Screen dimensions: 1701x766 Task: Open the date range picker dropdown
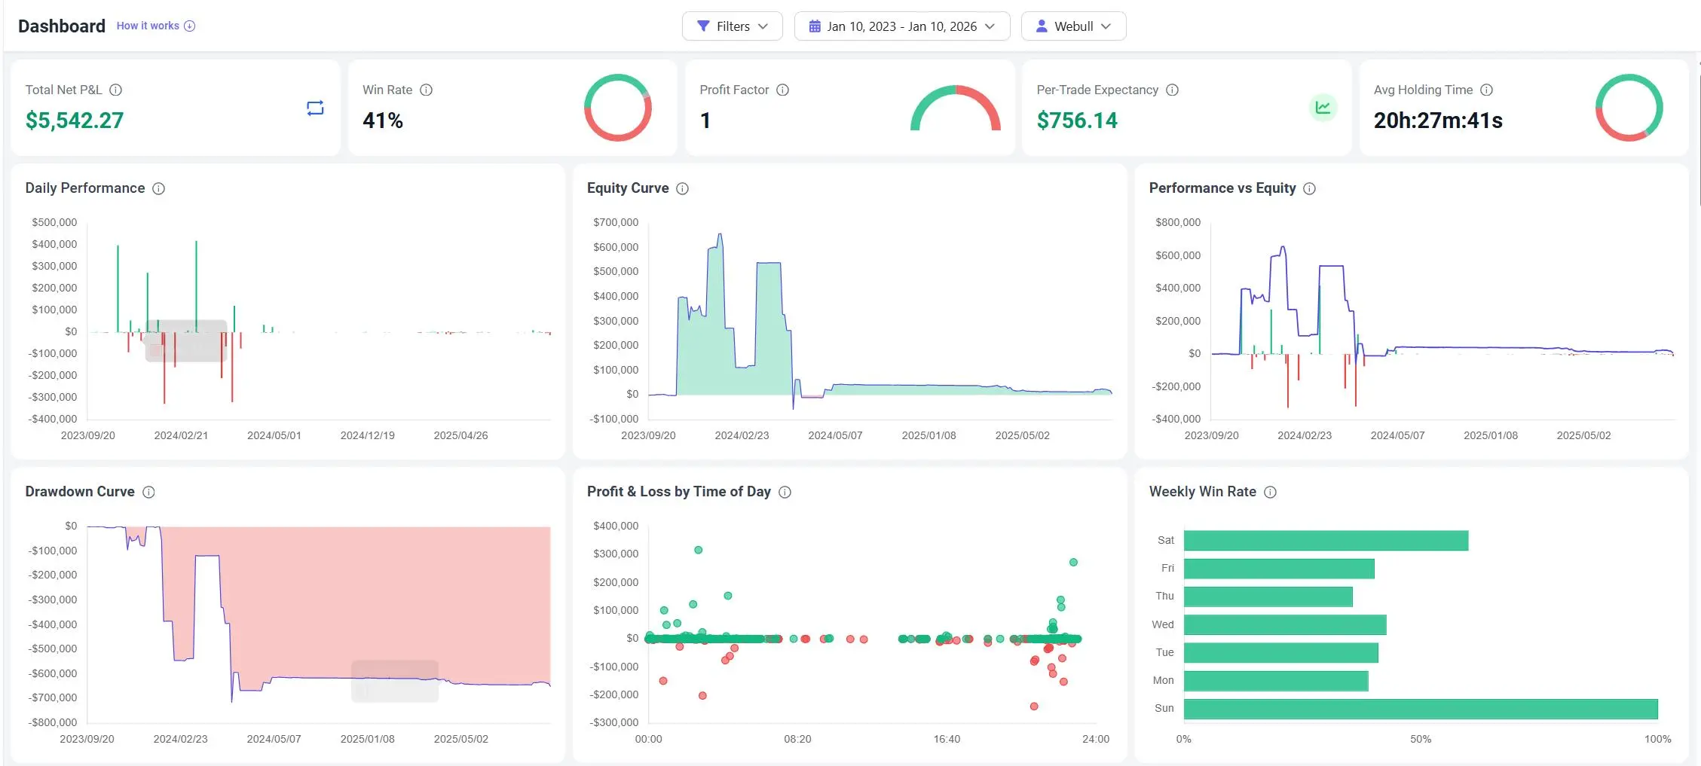[901, 26]
